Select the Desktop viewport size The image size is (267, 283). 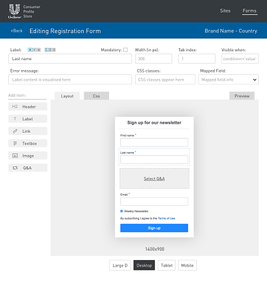[144, 265]
